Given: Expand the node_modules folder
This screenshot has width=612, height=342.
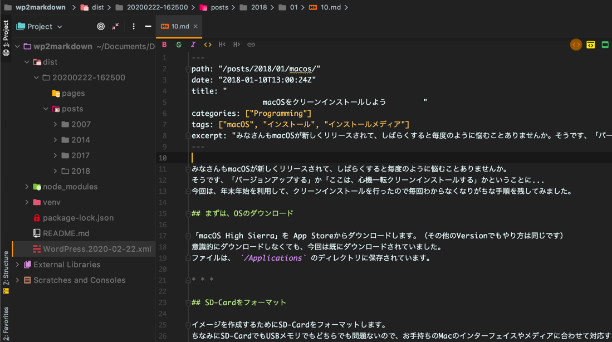Looking at the screenshot, I should pos(27,187).
